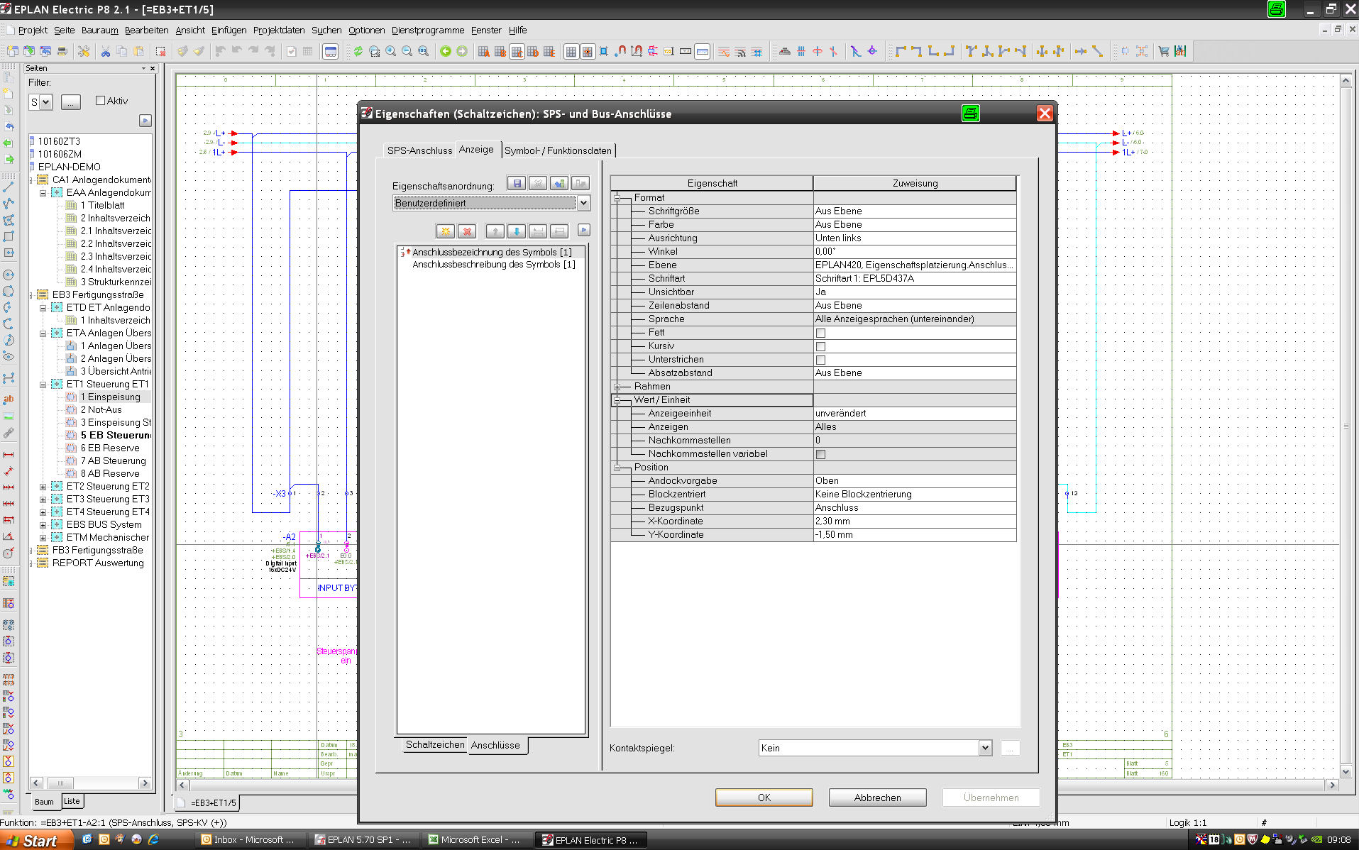Click the zoom in magnifier icon
1359x850 pixels.
click(391, 51)
